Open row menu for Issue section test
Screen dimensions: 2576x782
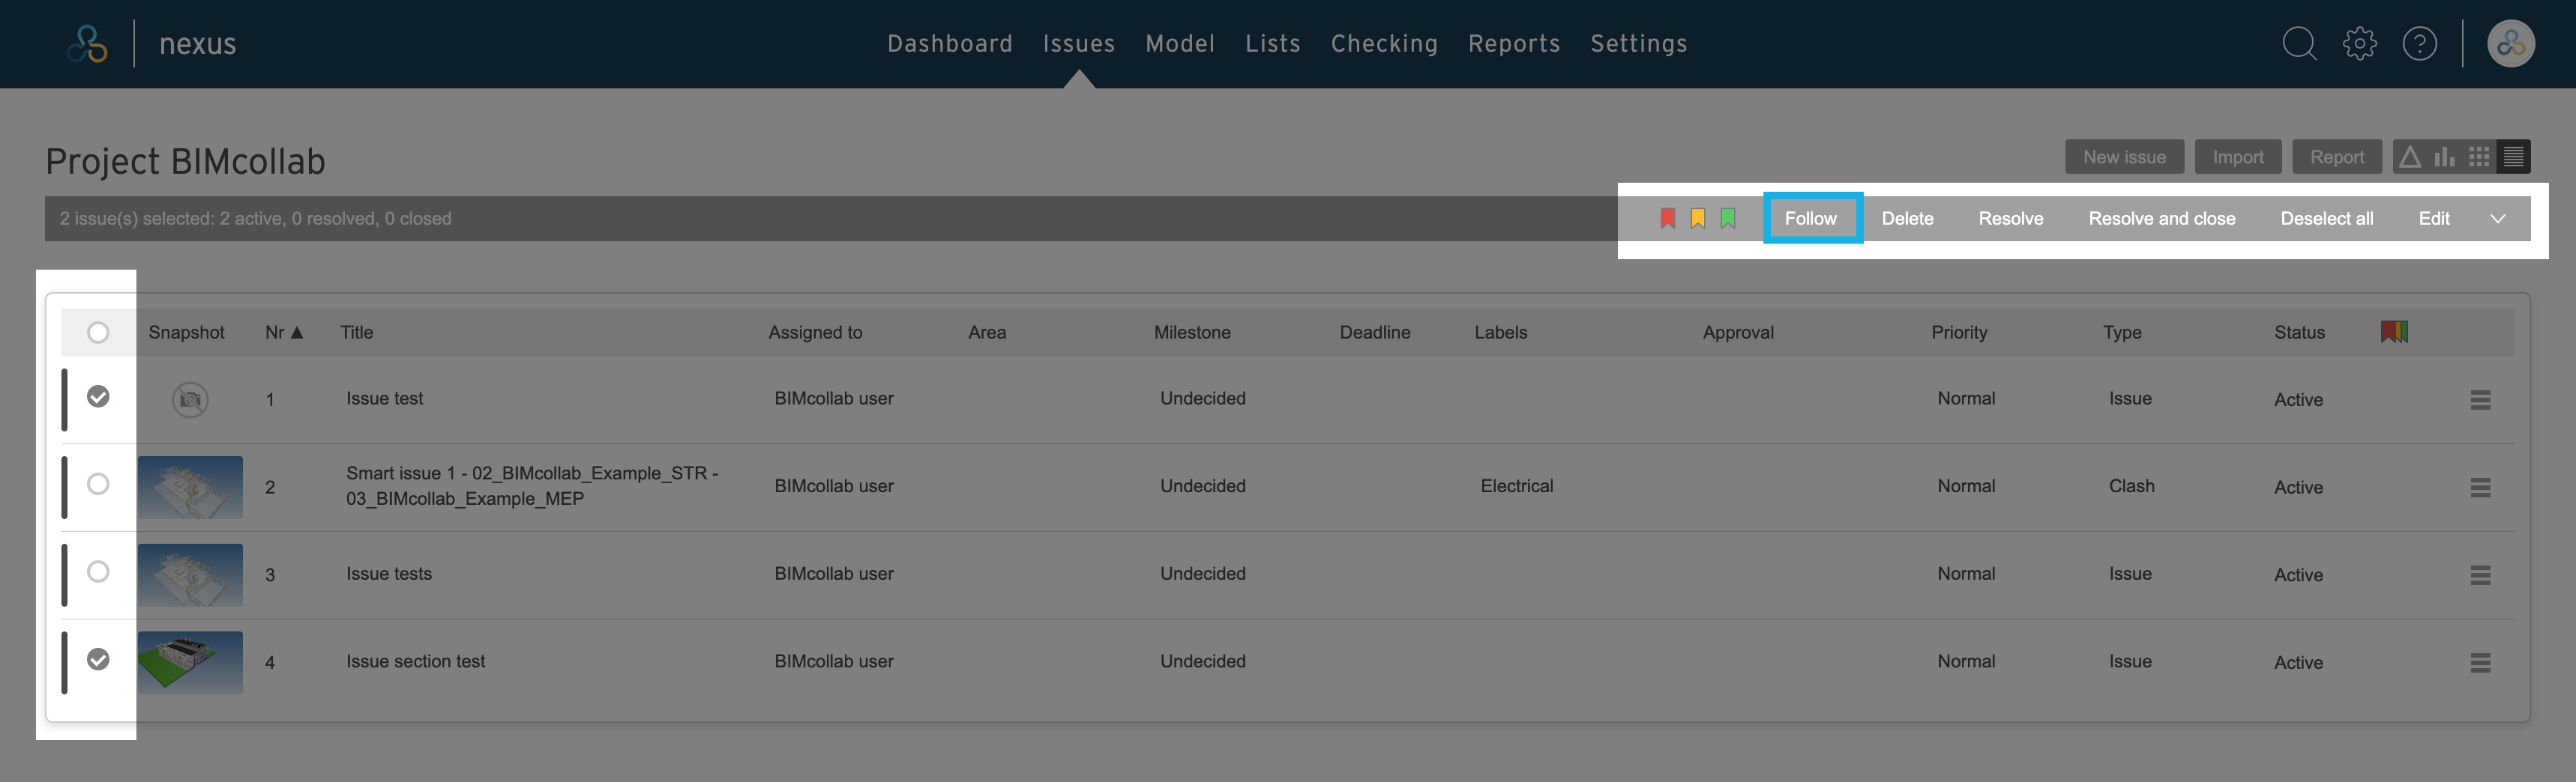click(2480, 662)
